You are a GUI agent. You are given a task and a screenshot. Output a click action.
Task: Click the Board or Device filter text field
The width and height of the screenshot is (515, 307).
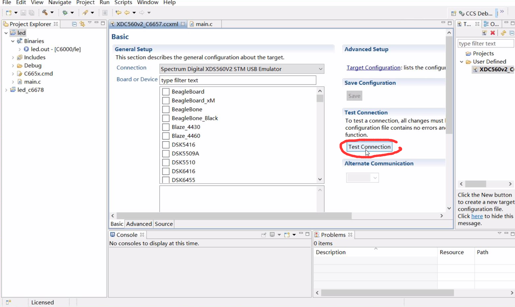238,80
